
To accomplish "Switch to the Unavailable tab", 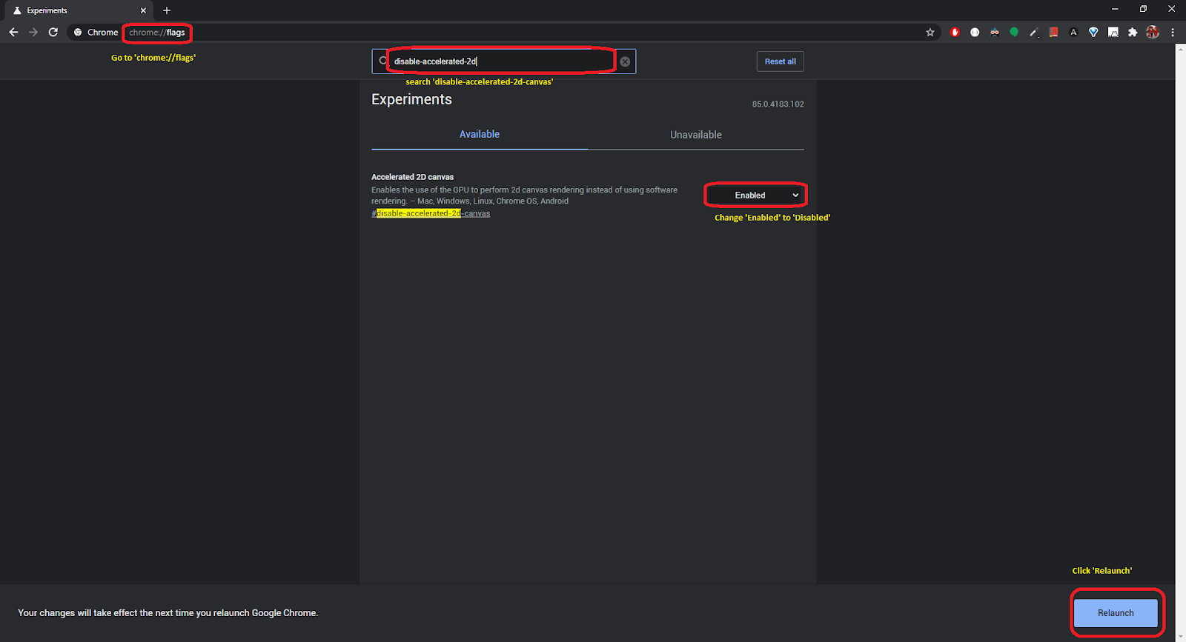I will click(695, 135).
